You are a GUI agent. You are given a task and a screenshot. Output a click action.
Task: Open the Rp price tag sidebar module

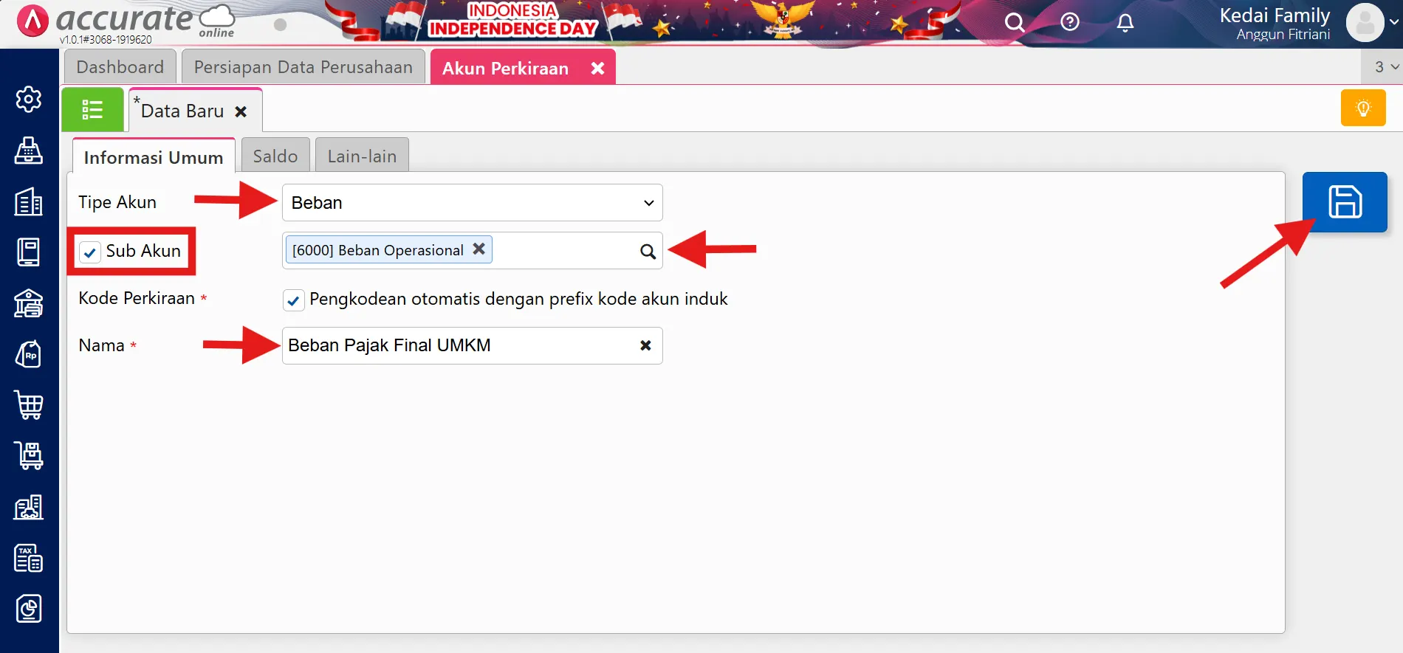pyautogui.click(x=29, y=354)
